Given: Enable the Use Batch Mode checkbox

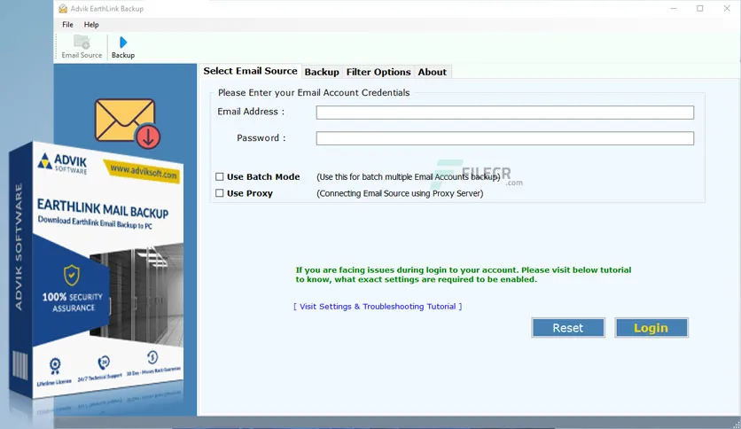Looking at the screenshot, I should click(219, 176).
